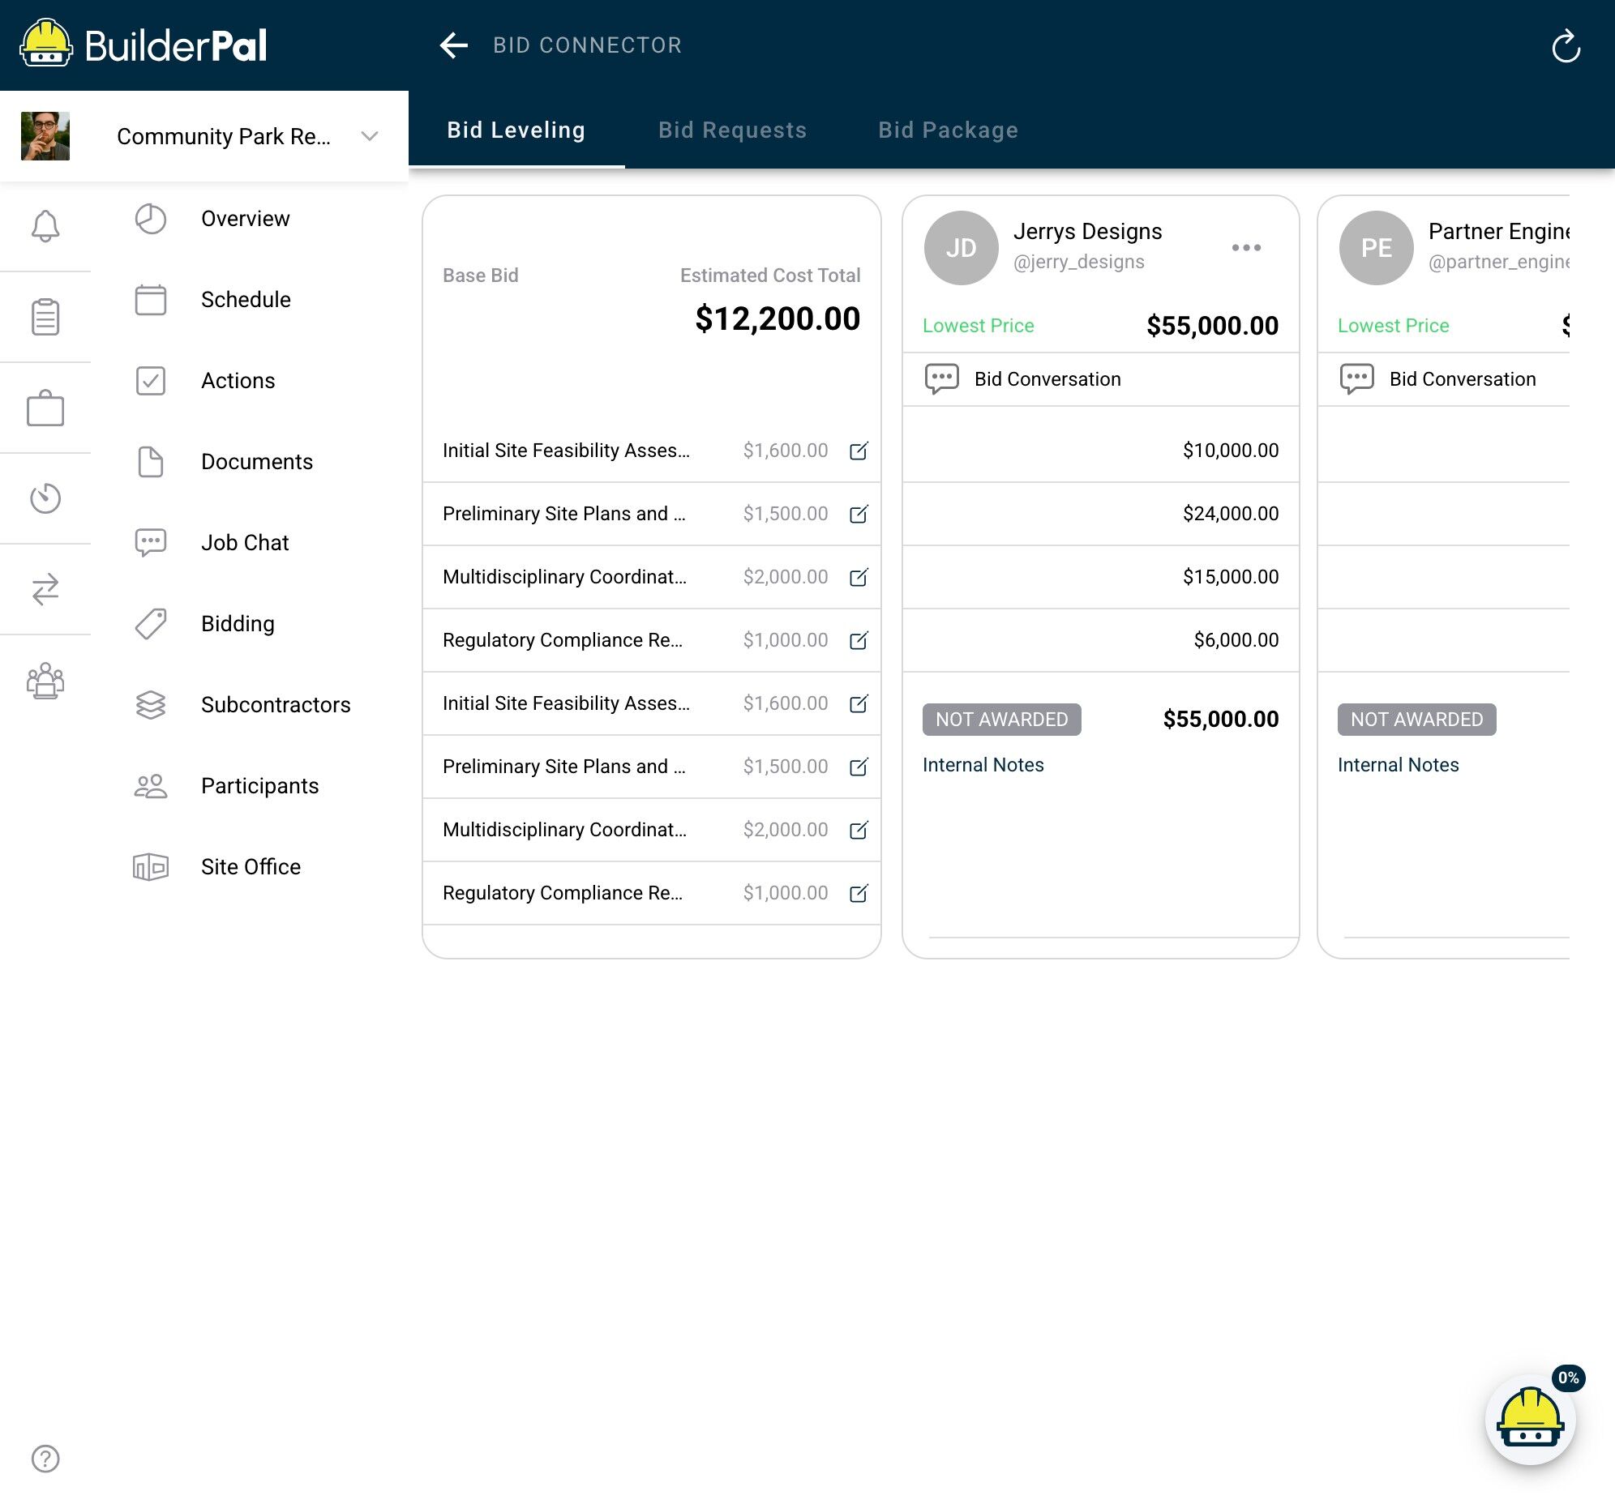Open the clipboard icon in left rail
This screenshot has width=1615, height=1504.
[x=45, y=317]
